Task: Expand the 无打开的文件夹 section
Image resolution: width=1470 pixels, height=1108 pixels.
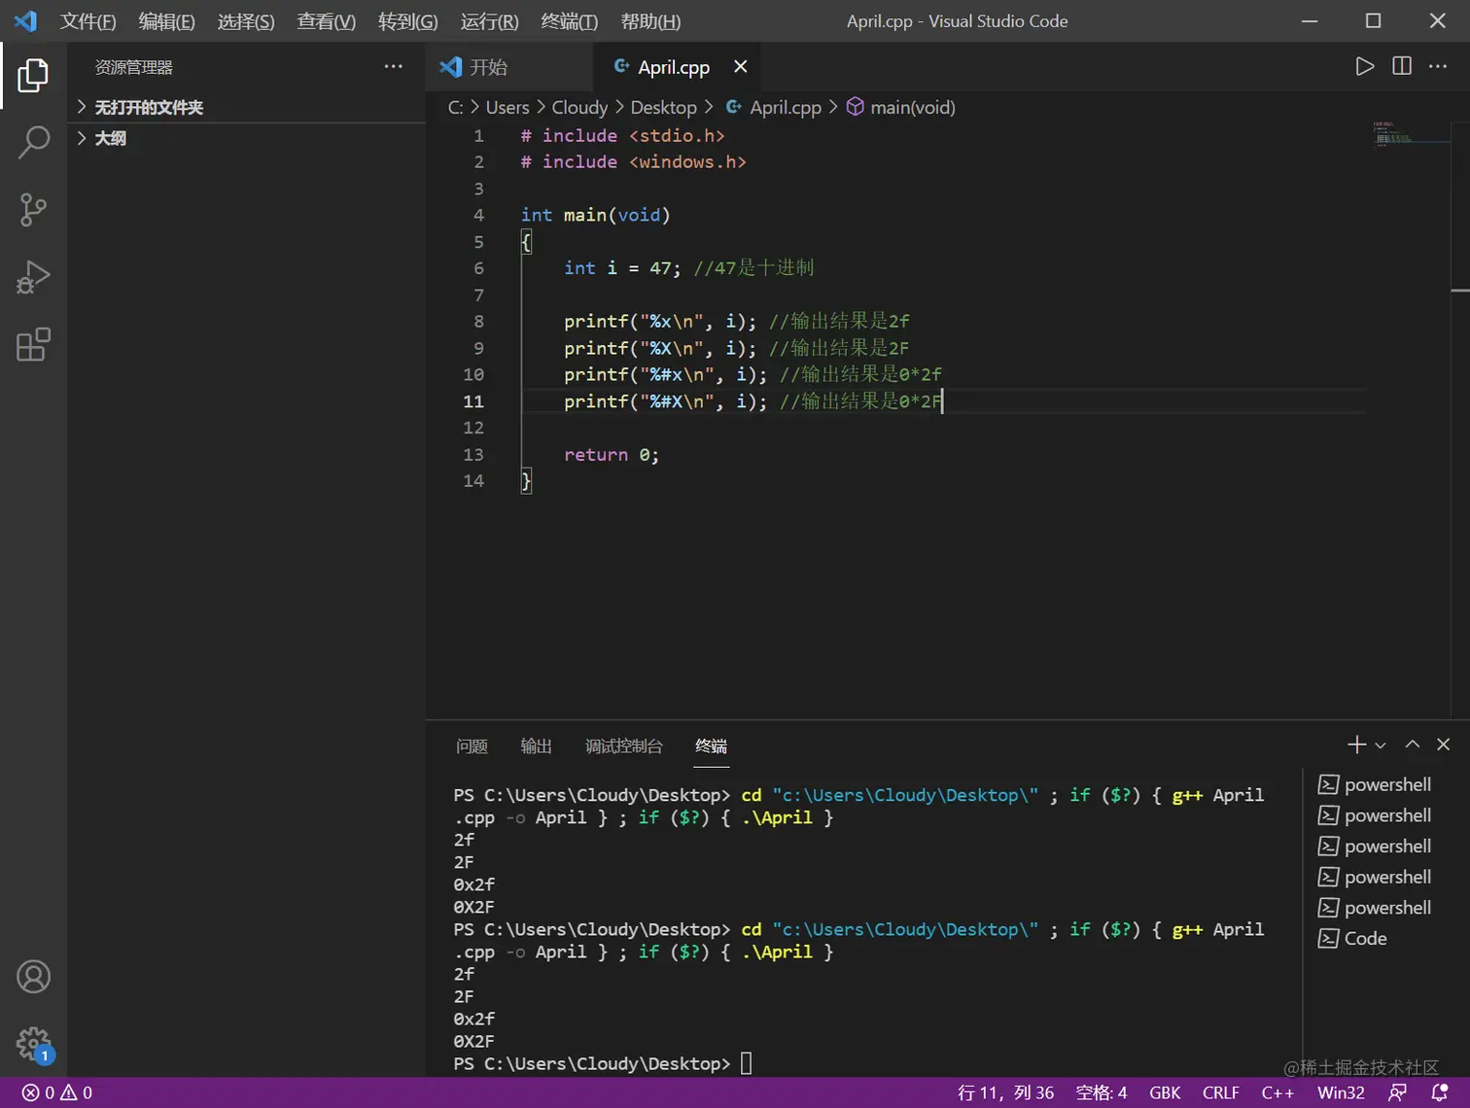Action: click(x=148, y=107)
